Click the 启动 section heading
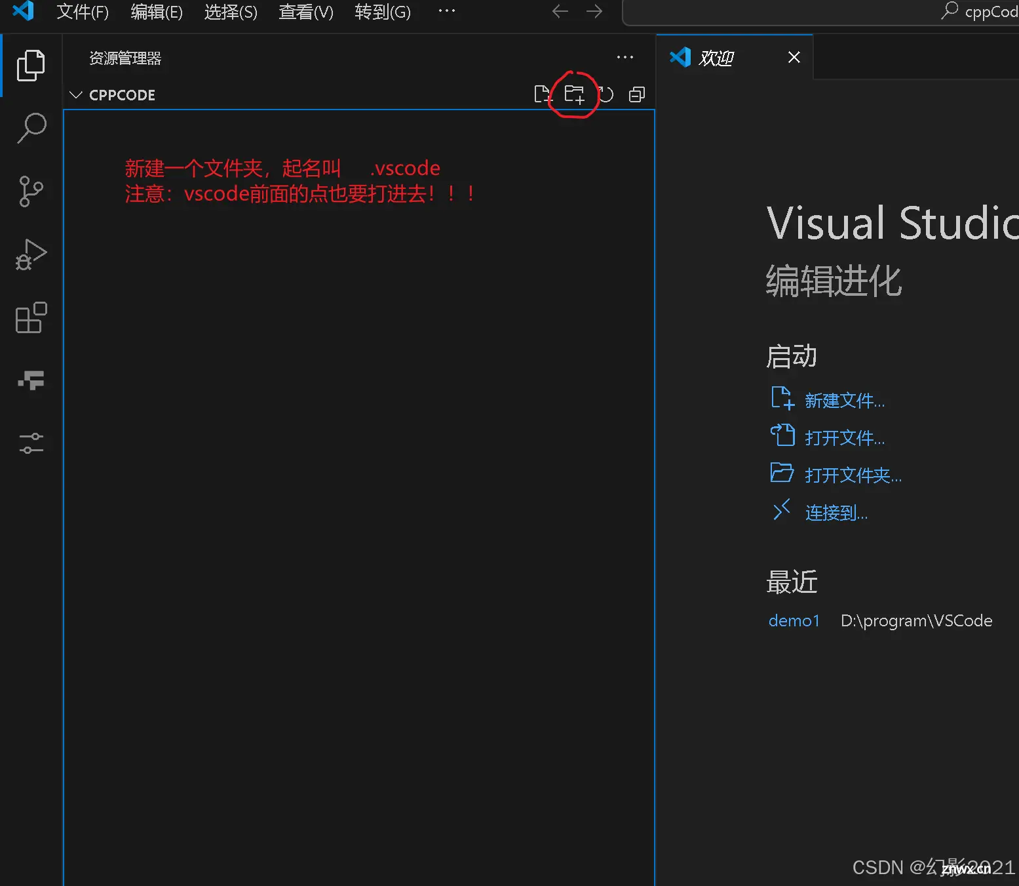The image size is (1019, 886). tap(792, 356)
